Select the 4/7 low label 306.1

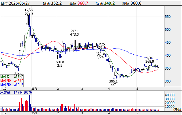pyautogui.click(x=113, y=81)
